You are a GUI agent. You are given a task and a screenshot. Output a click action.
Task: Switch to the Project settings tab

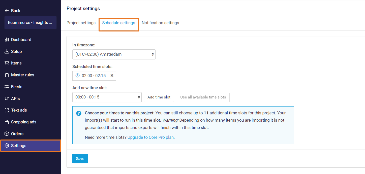(x=81, y=23)
